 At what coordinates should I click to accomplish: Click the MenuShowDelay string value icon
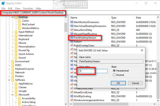point(72,30)
